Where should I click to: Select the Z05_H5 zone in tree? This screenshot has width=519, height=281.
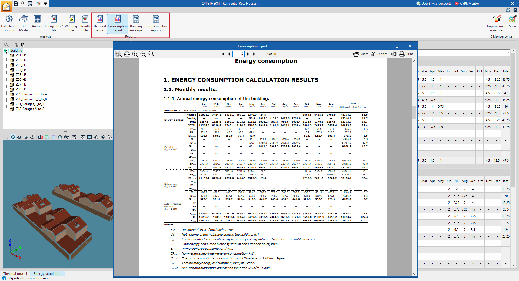21,75
